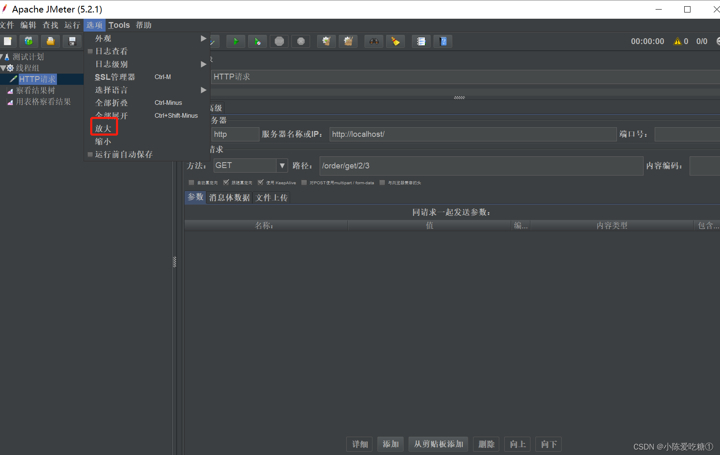
Task: Click the JMeter feather logo in title bar
Action: coord(5,9)
